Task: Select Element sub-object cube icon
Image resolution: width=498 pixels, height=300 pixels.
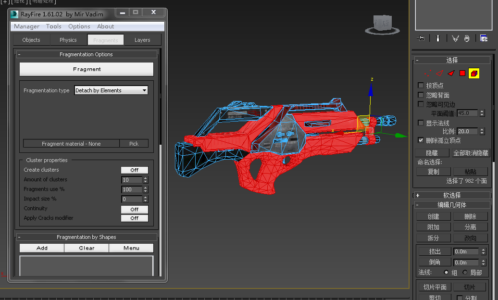Action: click(x=474, y=74)
